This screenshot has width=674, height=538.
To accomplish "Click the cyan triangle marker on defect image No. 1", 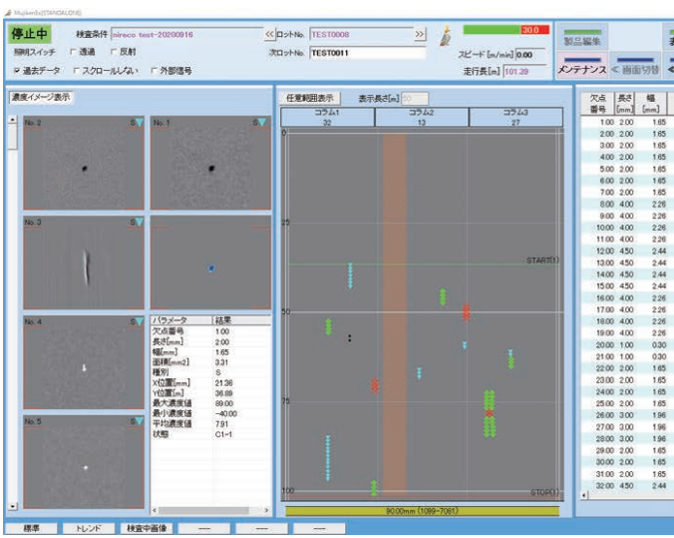I will [264, 122].
